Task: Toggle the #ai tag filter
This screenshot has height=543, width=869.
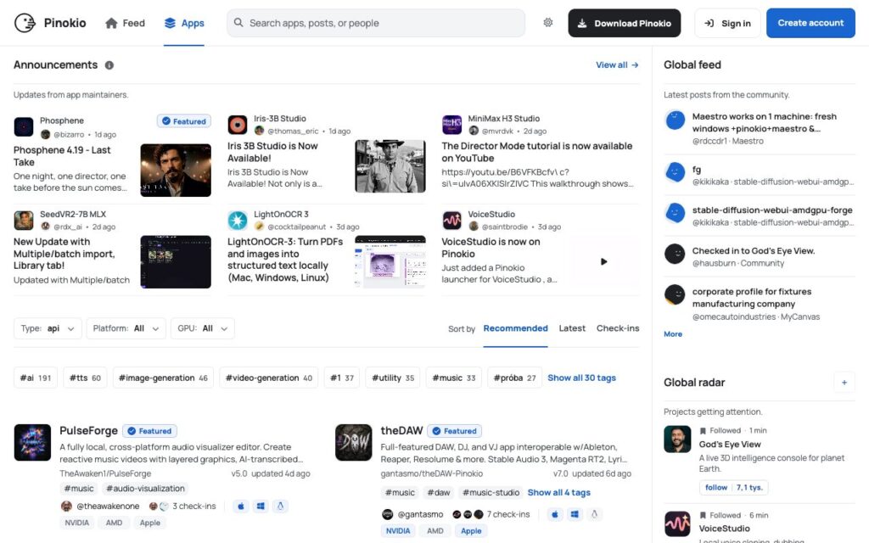Action: pos(36,378)
